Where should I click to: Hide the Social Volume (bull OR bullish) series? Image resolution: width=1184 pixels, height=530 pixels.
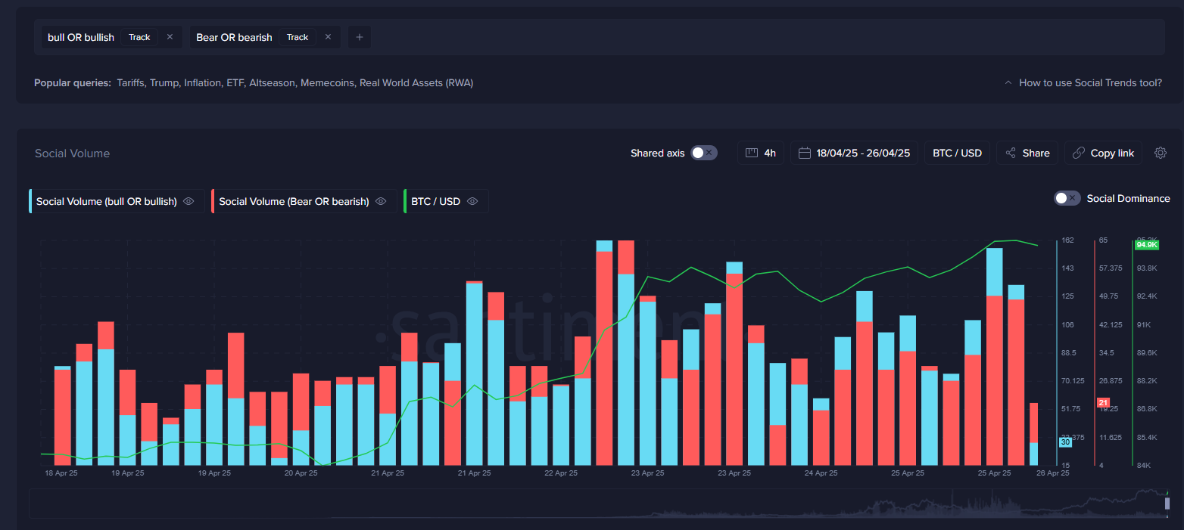click(189, 201)
